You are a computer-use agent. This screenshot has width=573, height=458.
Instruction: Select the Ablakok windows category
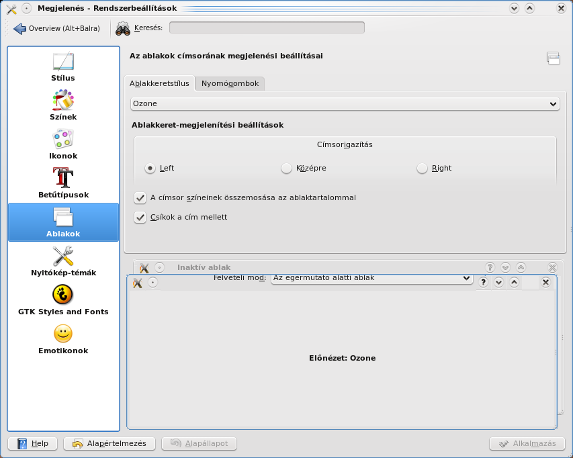[x=63, y=222]
